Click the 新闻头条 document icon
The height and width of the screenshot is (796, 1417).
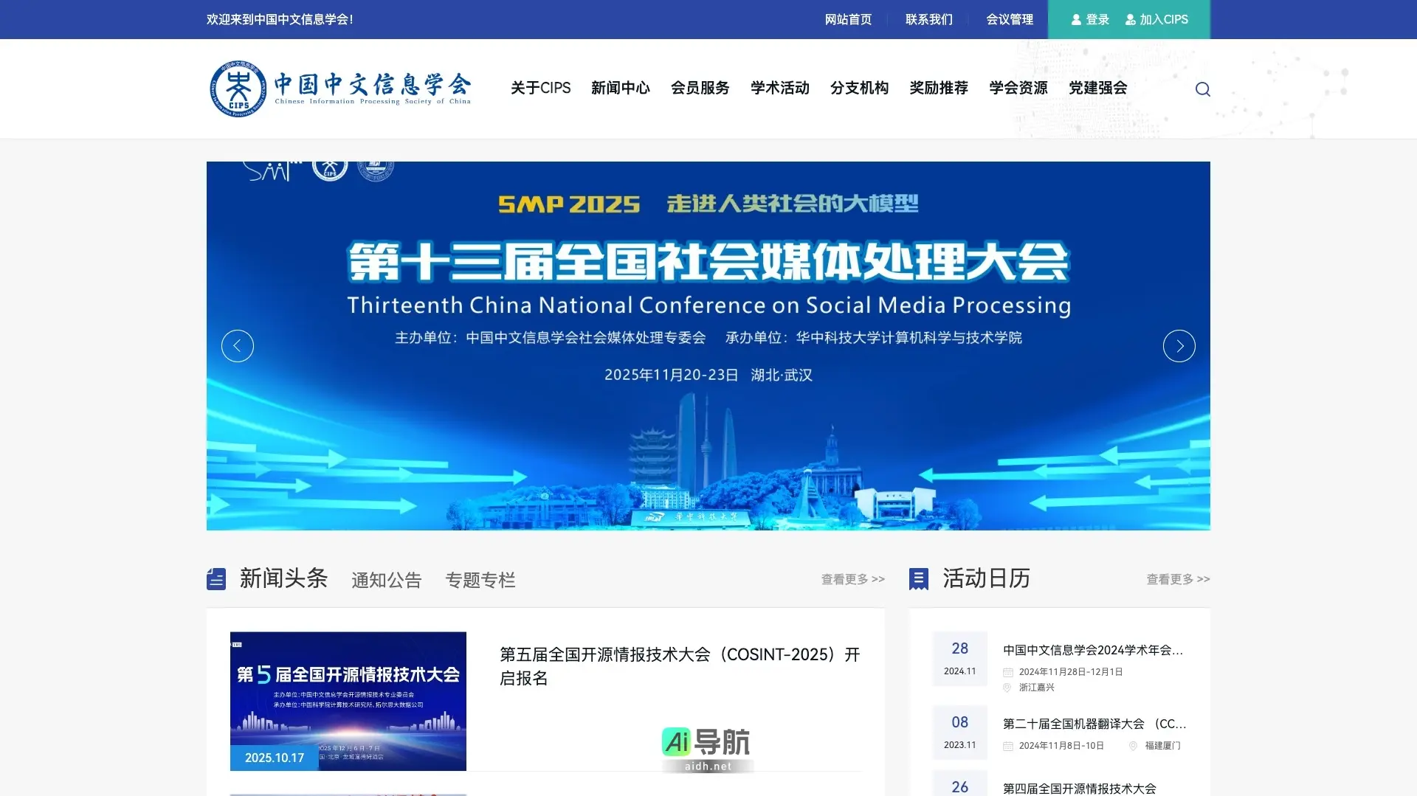coord(216,579)
